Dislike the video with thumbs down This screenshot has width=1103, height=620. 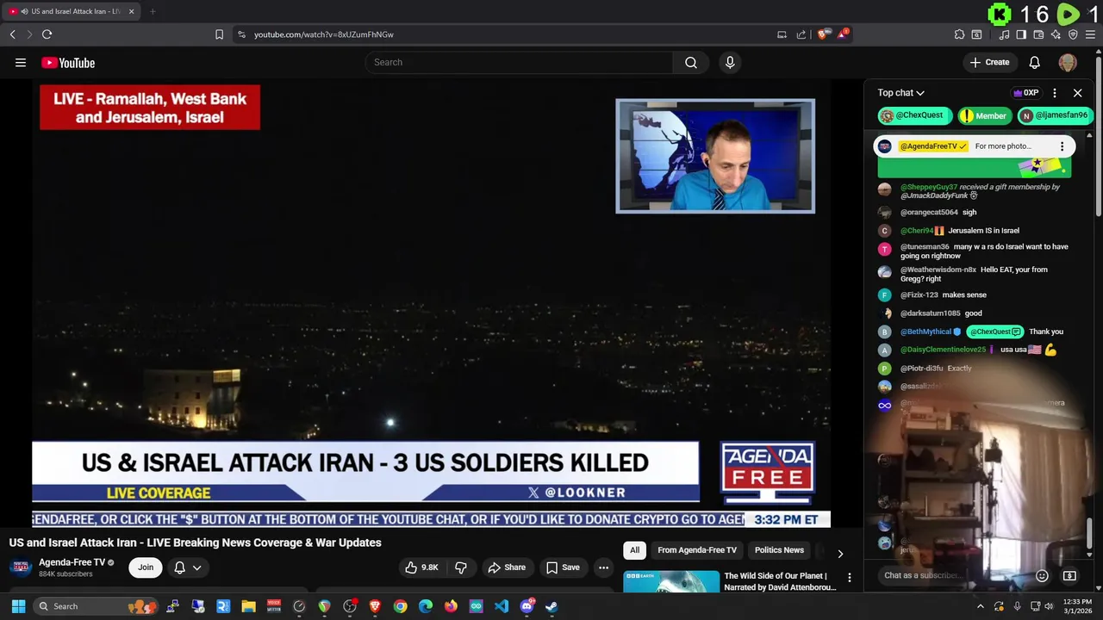tap(461, 567)
